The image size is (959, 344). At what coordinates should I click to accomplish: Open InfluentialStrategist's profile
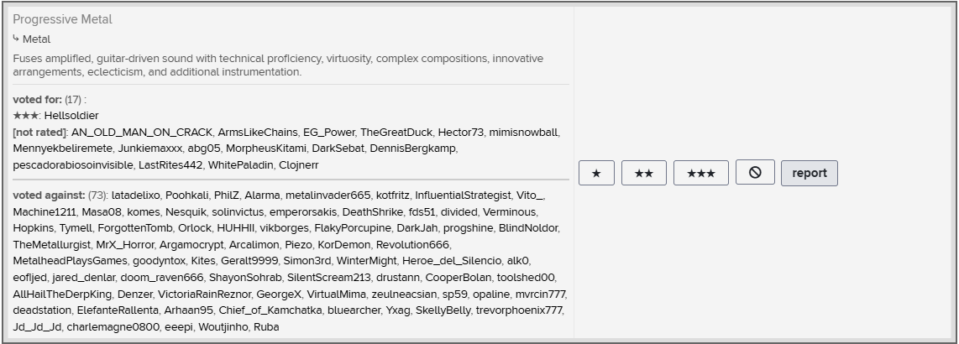tap(463, 195)
